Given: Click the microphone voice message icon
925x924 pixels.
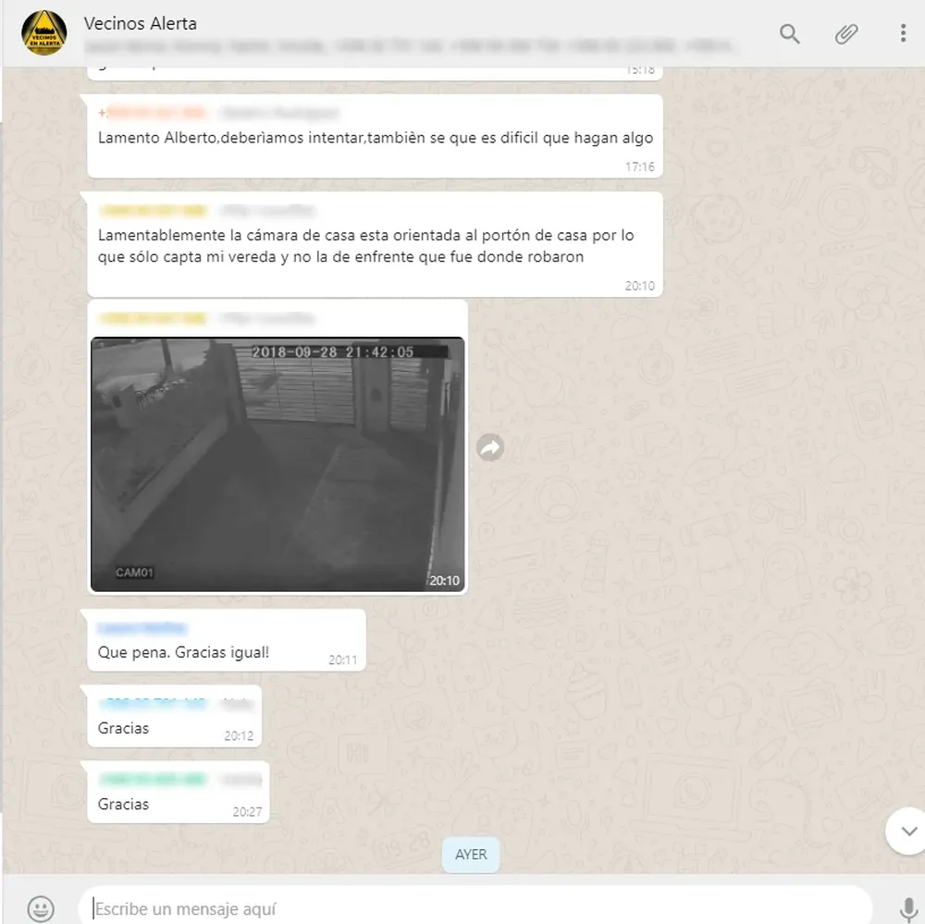Looking at the screenshot, I should pyautogui.click(x=907, y=907).
